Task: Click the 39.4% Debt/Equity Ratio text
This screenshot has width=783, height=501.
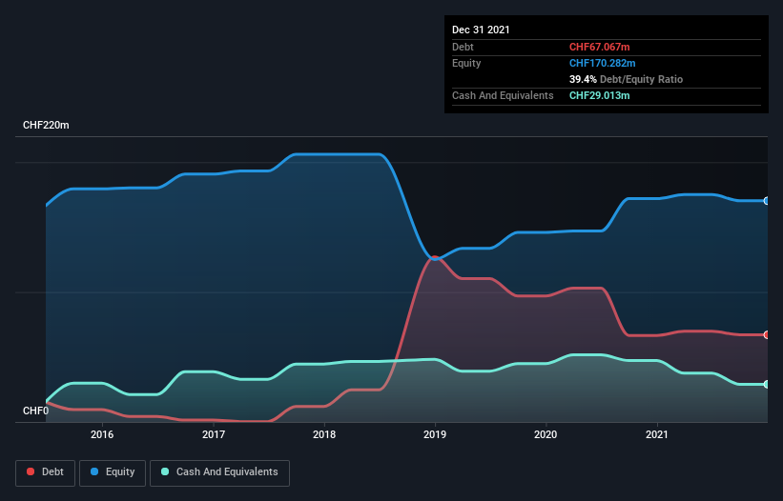Action: [626, 79]
